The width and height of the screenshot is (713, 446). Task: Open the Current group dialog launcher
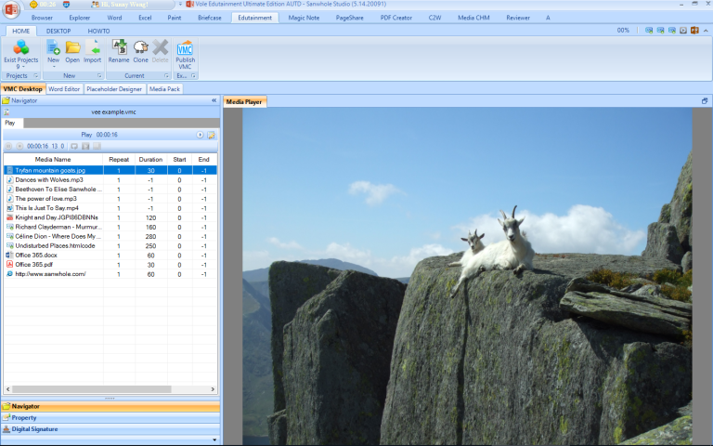click(166, 75)
